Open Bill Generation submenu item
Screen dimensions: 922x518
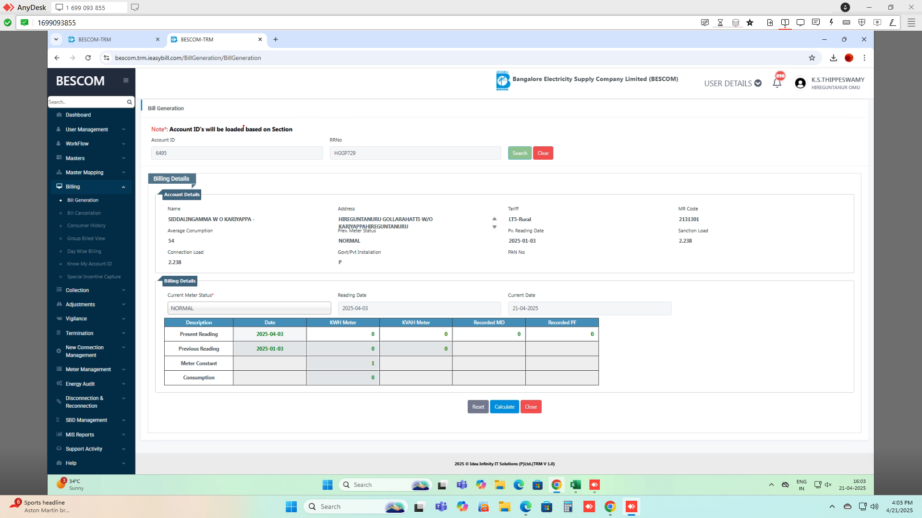coord(83,200)
